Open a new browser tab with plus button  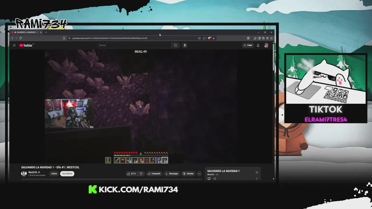coord(46,32)
